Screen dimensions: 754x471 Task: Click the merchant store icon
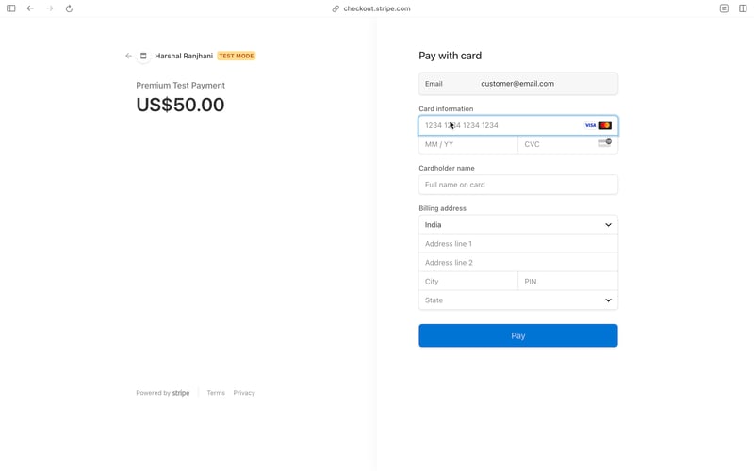[143, 56]
